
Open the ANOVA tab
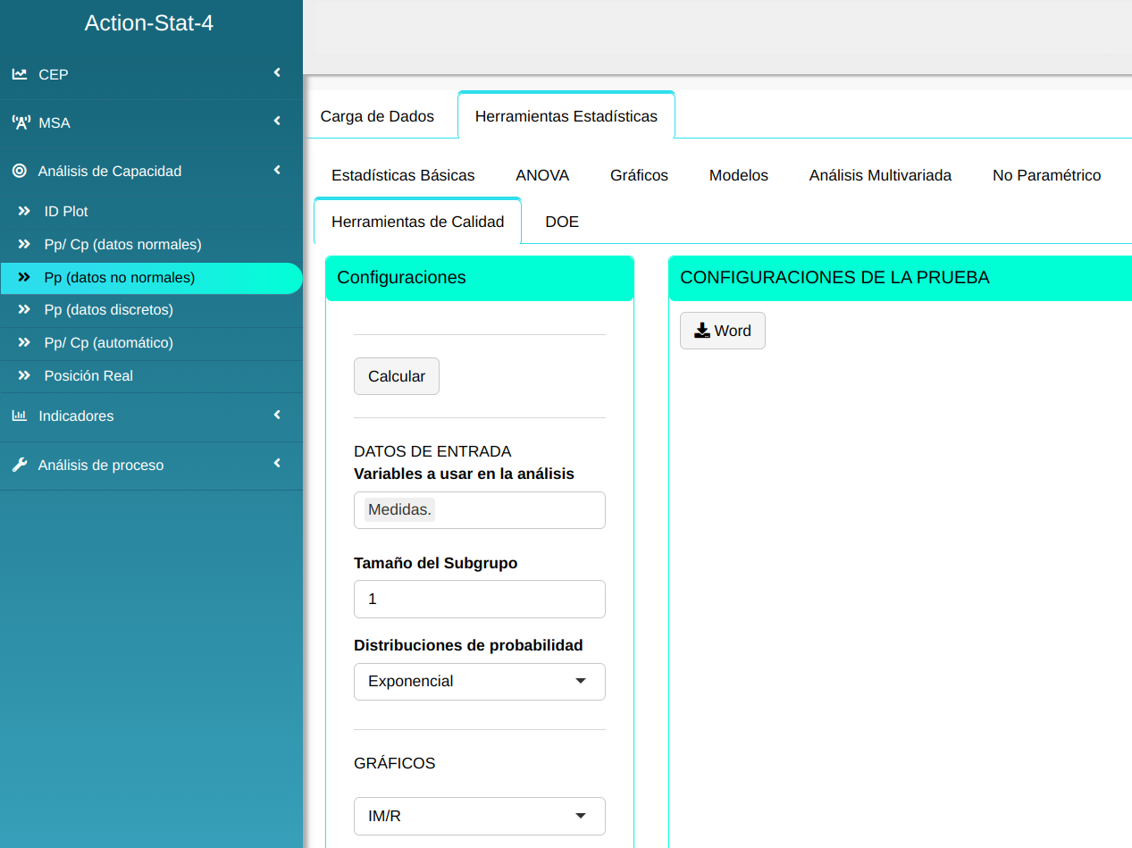pos(542,175)
